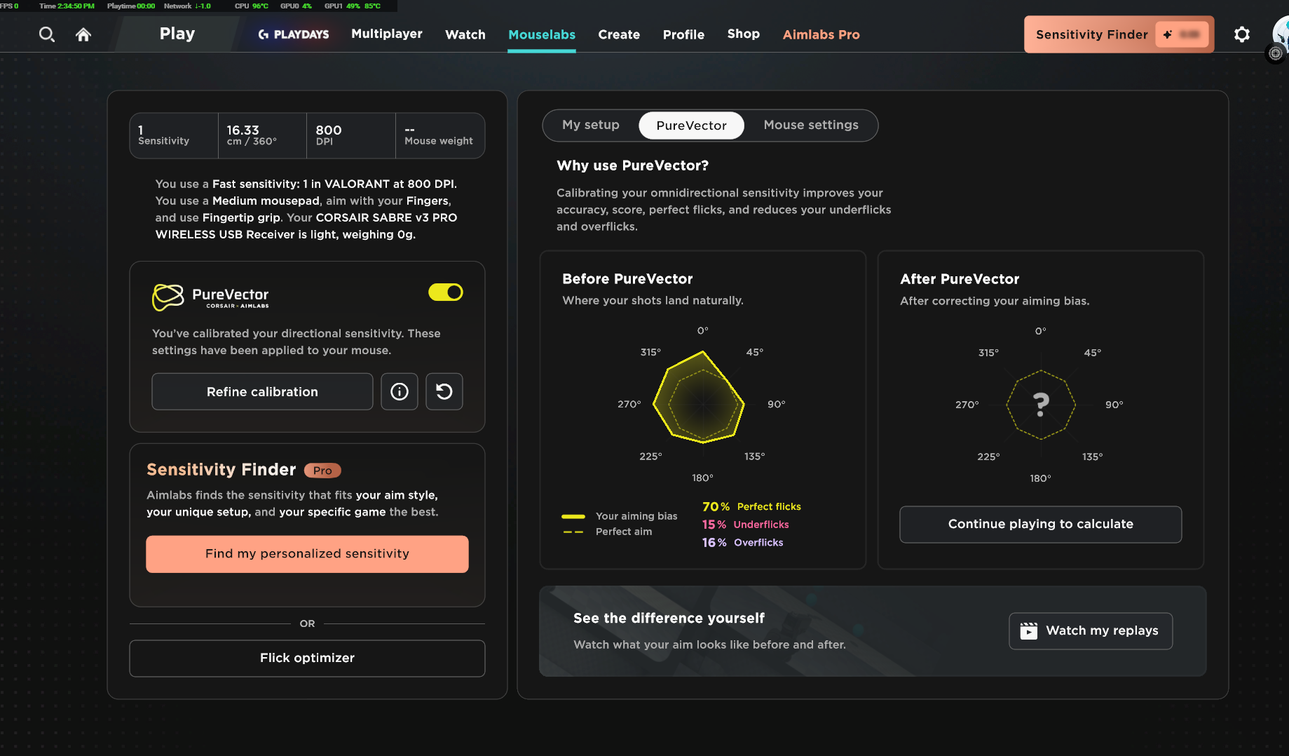The image size is (1289, 756).
Task: Click the 16.33 cm / 360° value
Action: tap(262, 135)
